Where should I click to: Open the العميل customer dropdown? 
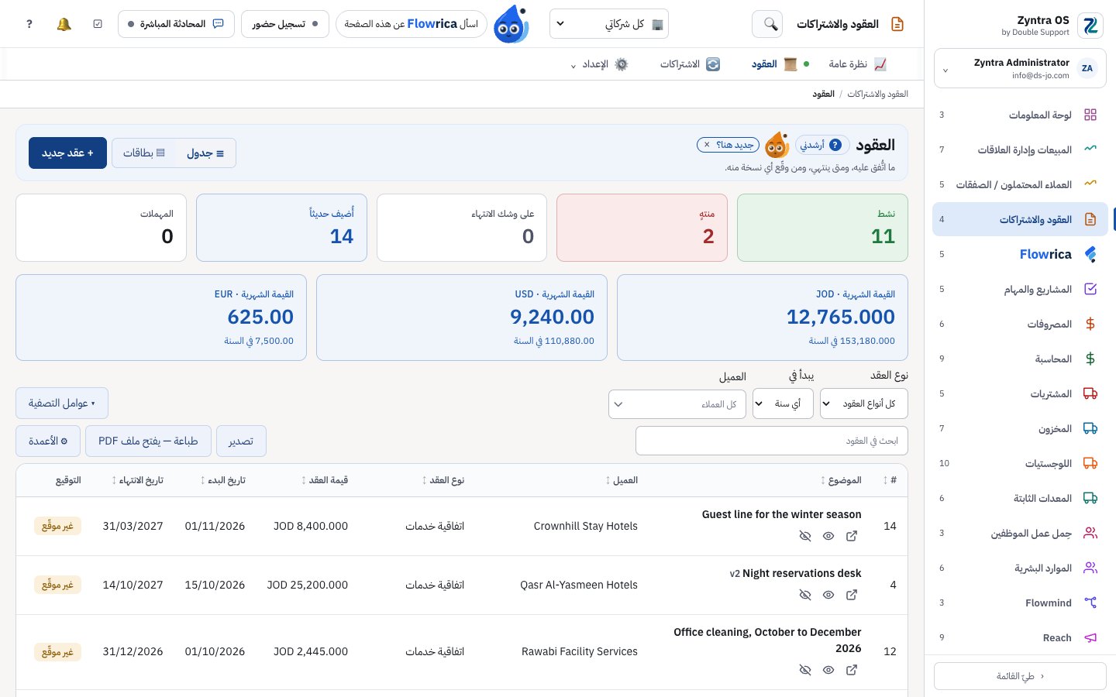(x=677, y=404)
